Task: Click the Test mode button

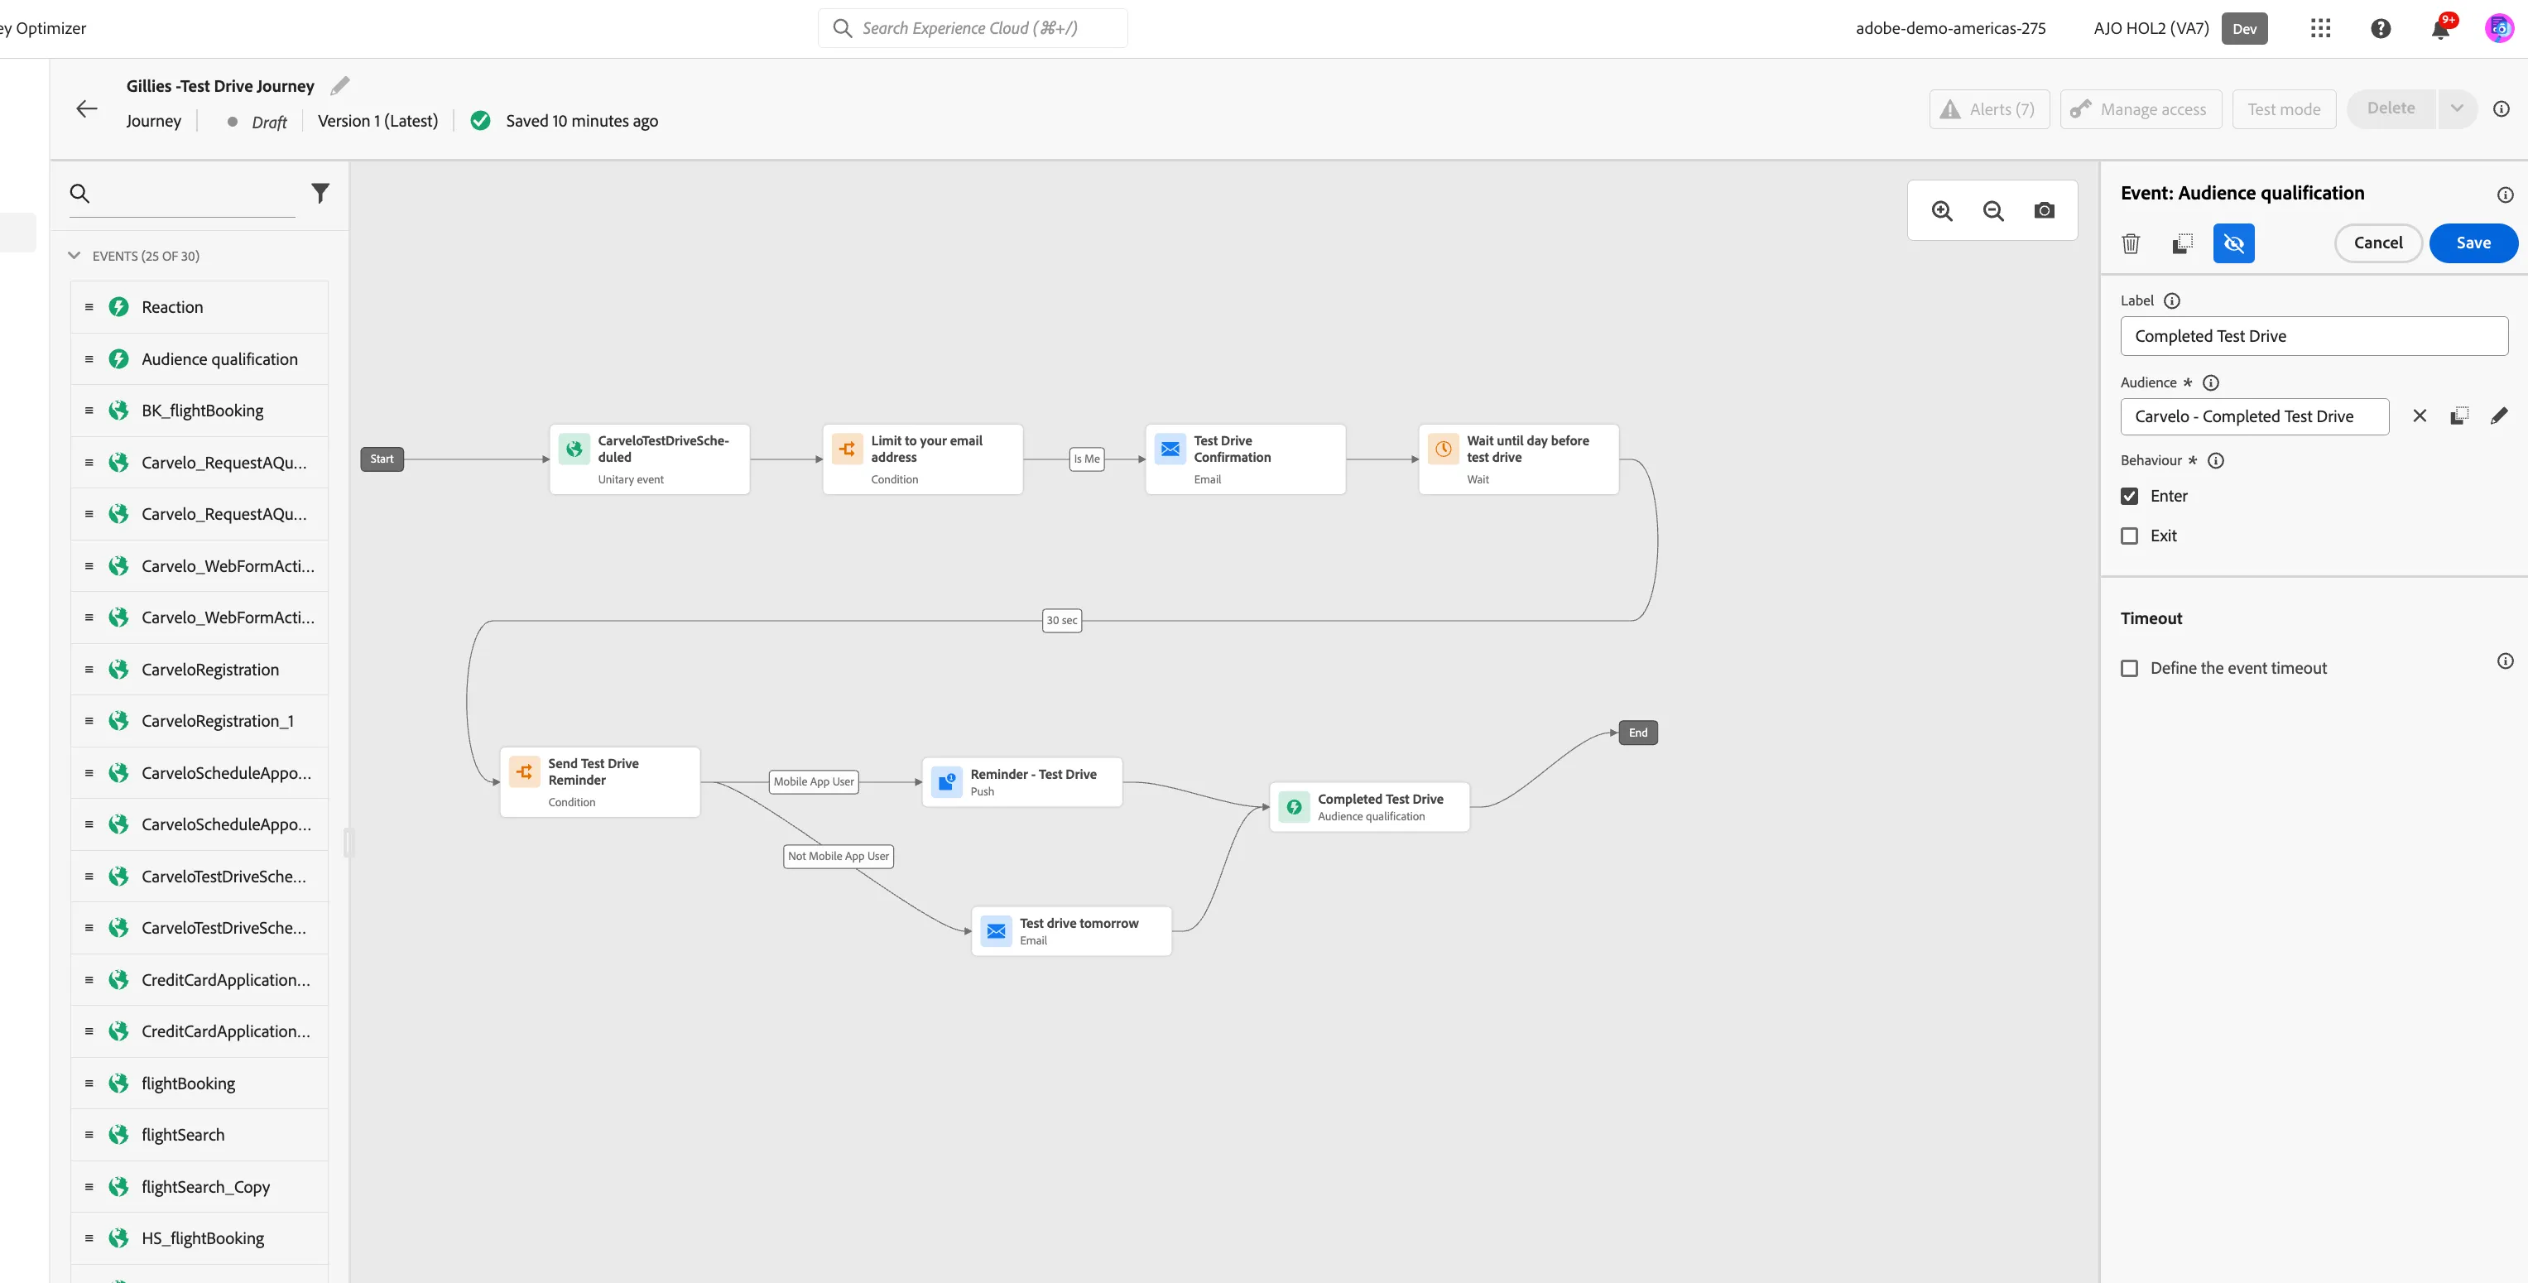Action: pyautogui.click(x=2284, y=109)
